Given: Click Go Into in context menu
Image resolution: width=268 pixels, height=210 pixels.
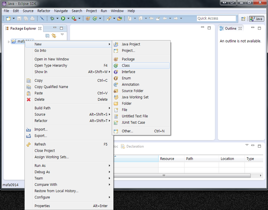Looking at the screenshot, I should coord(69,51).
